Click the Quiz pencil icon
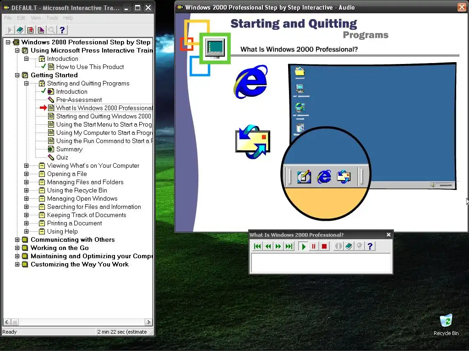The height and width of the screenshot is (351, 469). (x=51, y=157)
